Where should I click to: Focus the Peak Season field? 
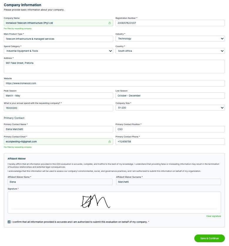click(x=58, y=96)
